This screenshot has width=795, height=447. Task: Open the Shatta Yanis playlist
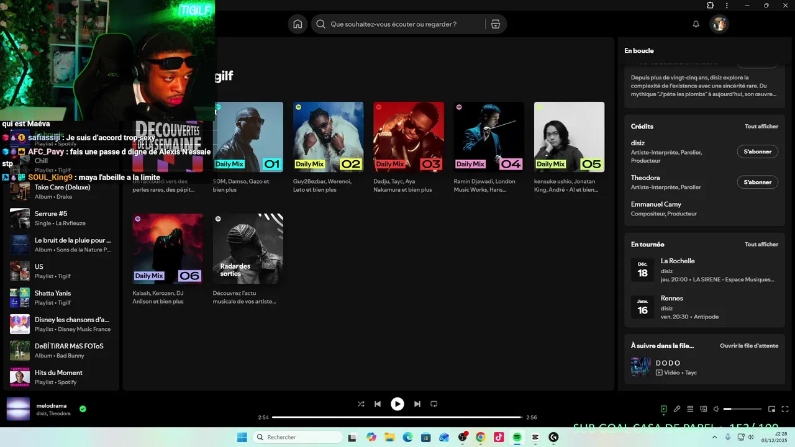(x=60, y=297)
